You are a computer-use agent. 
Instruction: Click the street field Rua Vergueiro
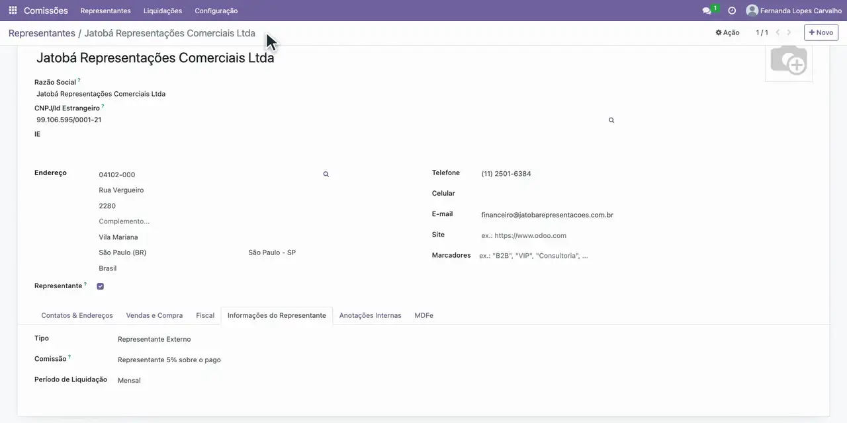[x=121, y=190]
